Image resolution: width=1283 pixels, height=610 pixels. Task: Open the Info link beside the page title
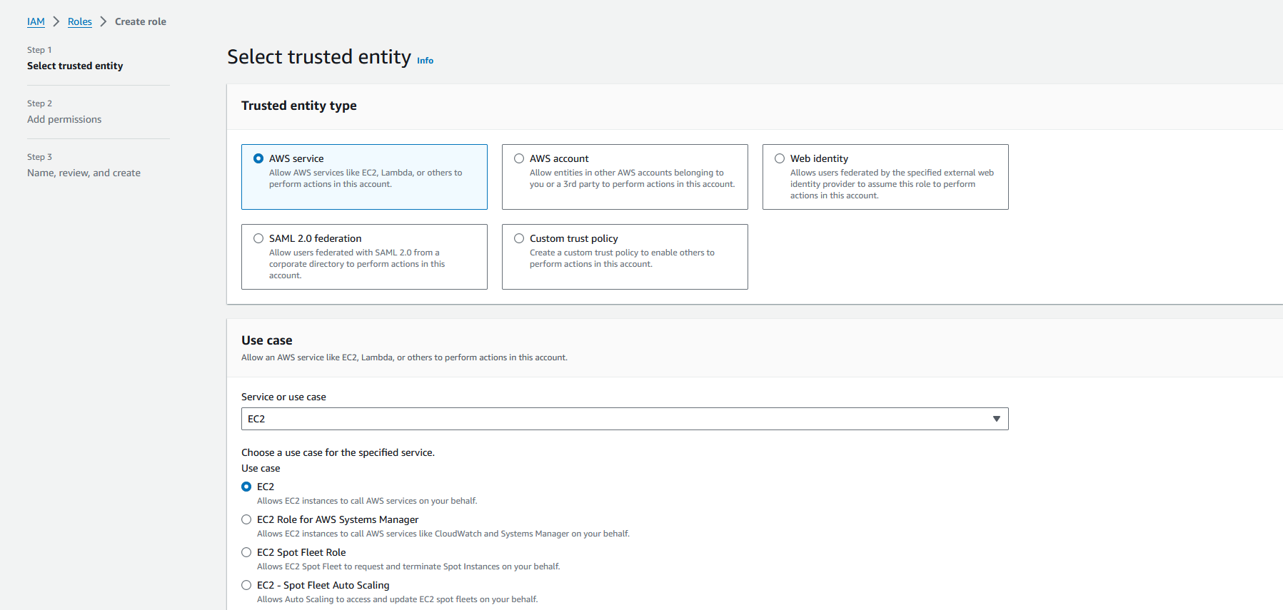pos(425,61)
